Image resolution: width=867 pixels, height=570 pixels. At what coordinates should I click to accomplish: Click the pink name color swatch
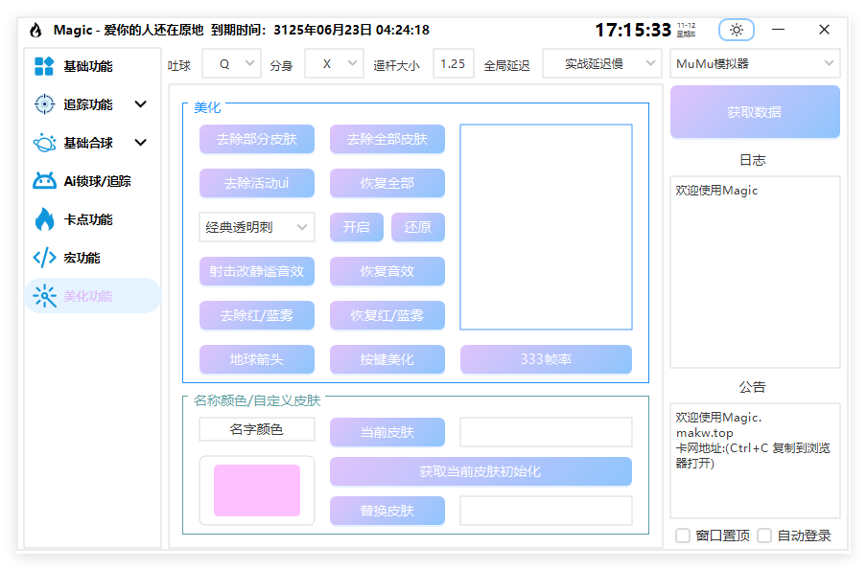pyautogui.click(x=257, y=490)
